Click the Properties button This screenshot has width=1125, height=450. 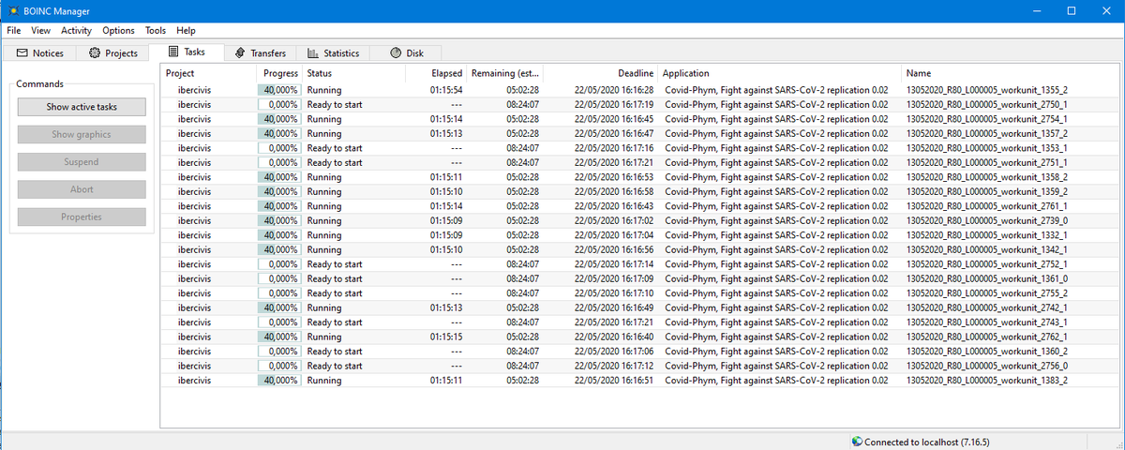click(82, 217)
